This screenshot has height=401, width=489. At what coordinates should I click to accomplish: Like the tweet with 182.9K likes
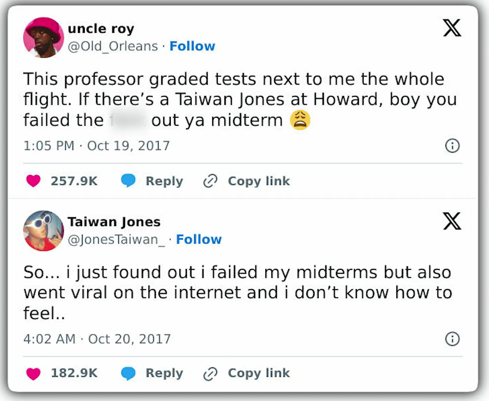[x=34, y=373]
